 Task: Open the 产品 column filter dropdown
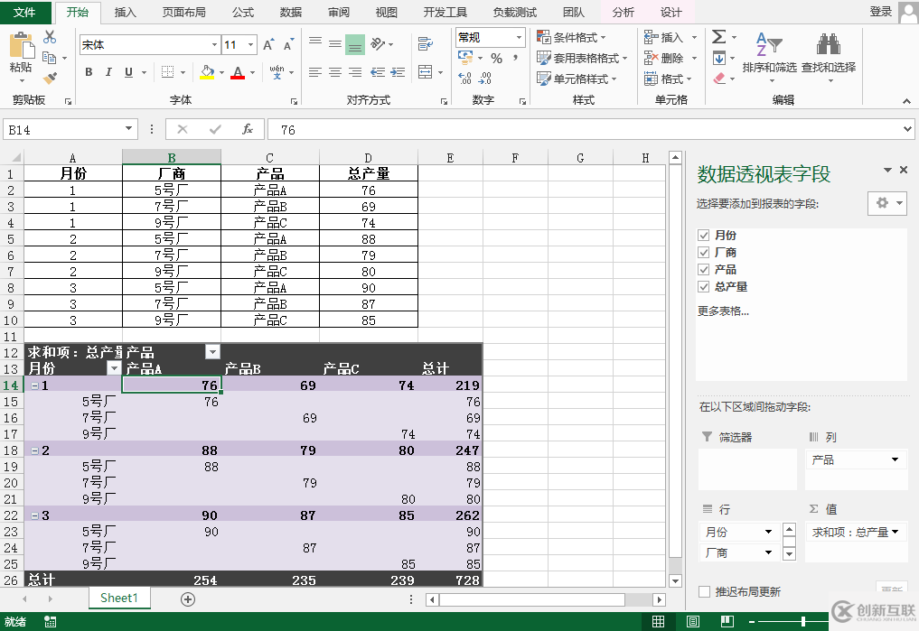click(212, 352)
